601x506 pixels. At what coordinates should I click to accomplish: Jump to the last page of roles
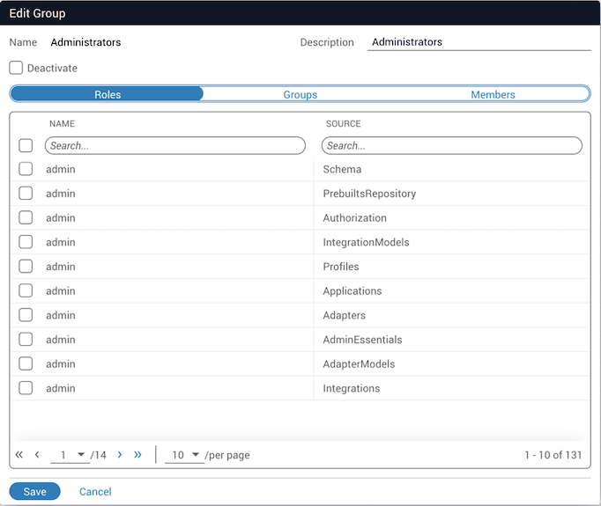[137, 455]
